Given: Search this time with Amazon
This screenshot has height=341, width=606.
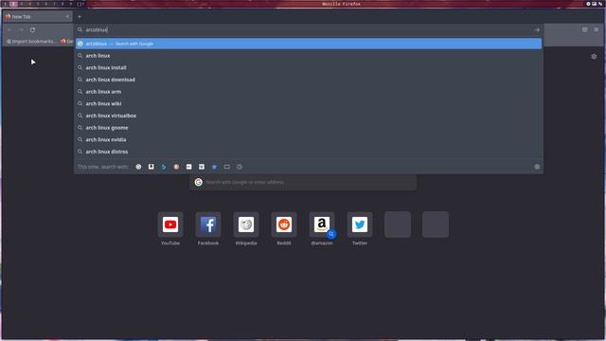Looking at the screenshot, I should pyautogui.click(x=151, y=167).
